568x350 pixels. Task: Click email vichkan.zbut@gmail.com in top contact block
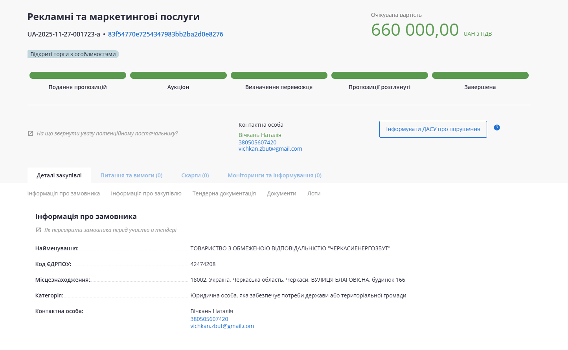tap(270, 149)
